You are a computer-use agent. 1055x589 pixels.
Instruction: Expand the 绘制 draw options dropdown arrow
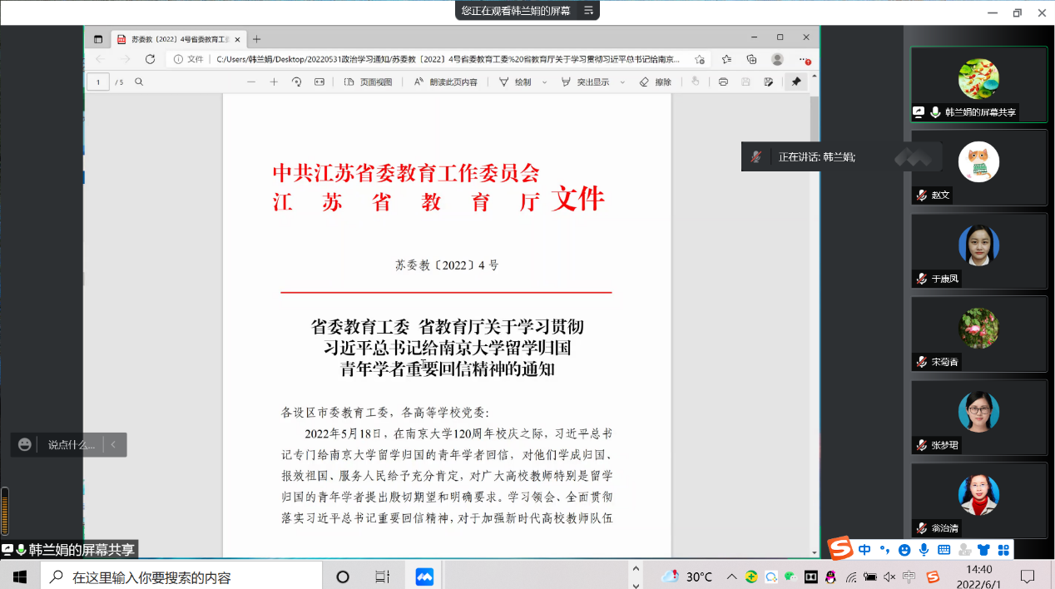(x=545, y=82)
